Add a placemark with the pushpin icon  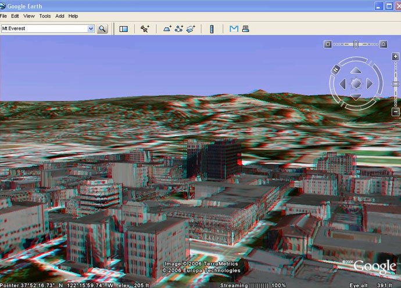145,29
